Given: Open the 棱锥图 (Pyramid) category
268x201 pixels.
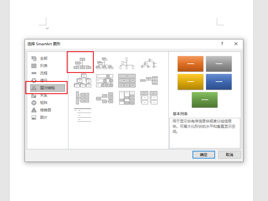Looking at the screenshot, I should [45, 110].
